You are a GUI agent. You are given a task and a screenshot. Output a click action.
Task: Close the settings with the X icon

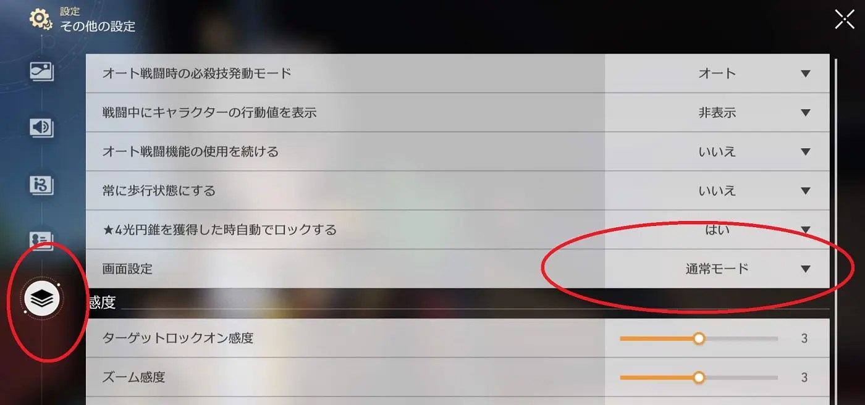pyautogui.click(x=845, y=19)
